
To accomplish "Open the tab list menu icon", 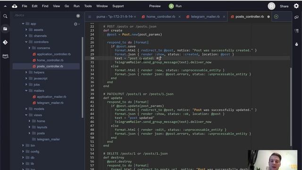I will point(90,17).
